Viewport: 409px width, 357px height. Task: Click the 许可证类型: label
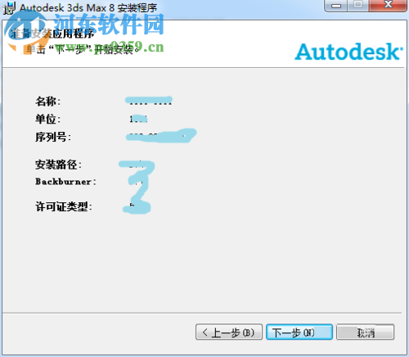64,206
